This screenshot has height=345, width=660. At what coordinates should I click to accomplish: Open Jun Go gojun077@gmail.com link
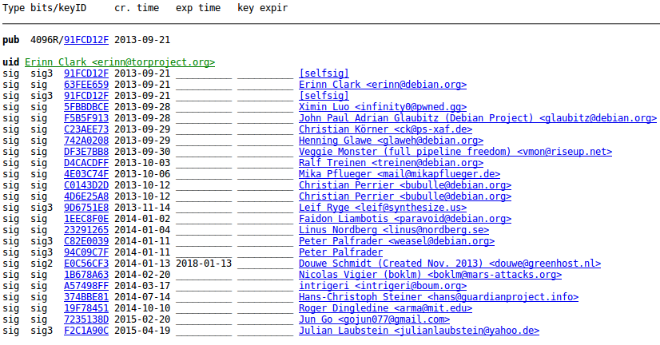click(374, 319)
